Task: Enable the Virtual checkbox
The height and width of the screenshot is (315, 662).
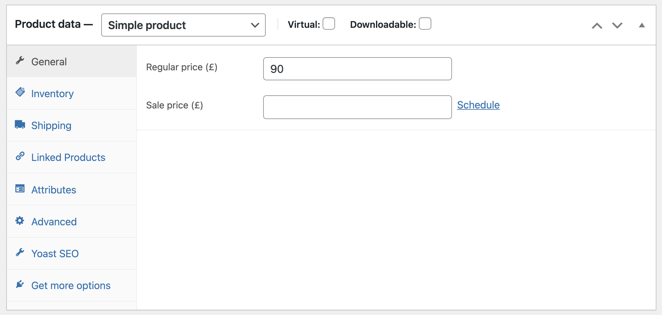Action: 329,24
